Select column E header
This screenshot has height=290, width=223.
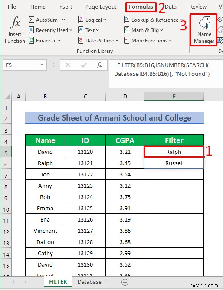(x=174, y=97)
